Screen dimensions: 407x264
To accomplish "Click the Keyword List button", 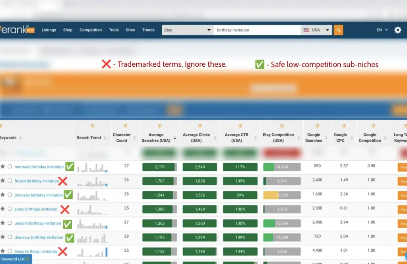I will coord(15,259).
